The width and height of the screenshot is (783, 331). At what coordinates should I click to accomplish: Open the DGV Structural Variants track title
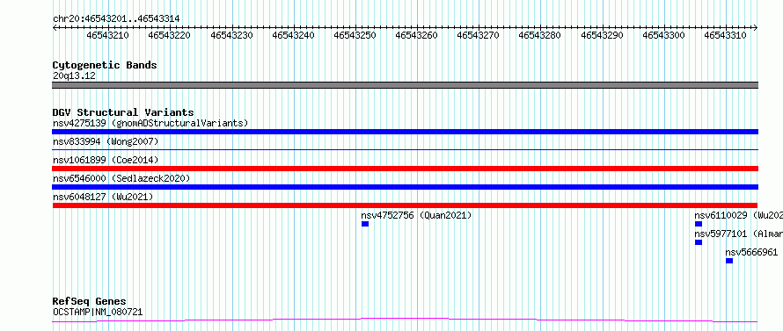tap(123, 112)
